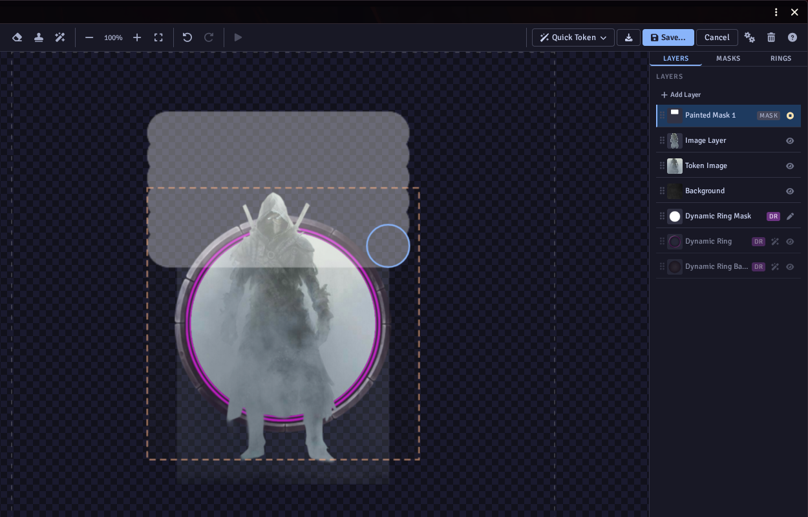
Task: Hide the Image Layer using its eye
Action: click(x=790, y=141)
